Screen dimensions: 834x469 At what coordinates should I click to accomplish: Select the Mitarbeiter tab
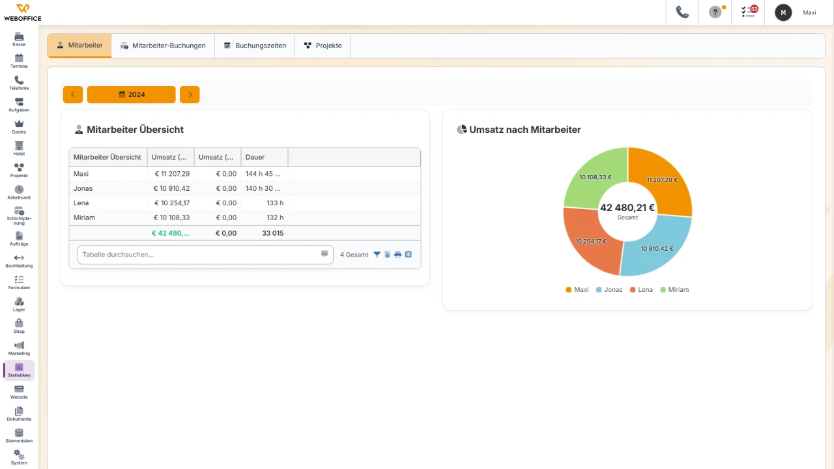click(79, 46)
